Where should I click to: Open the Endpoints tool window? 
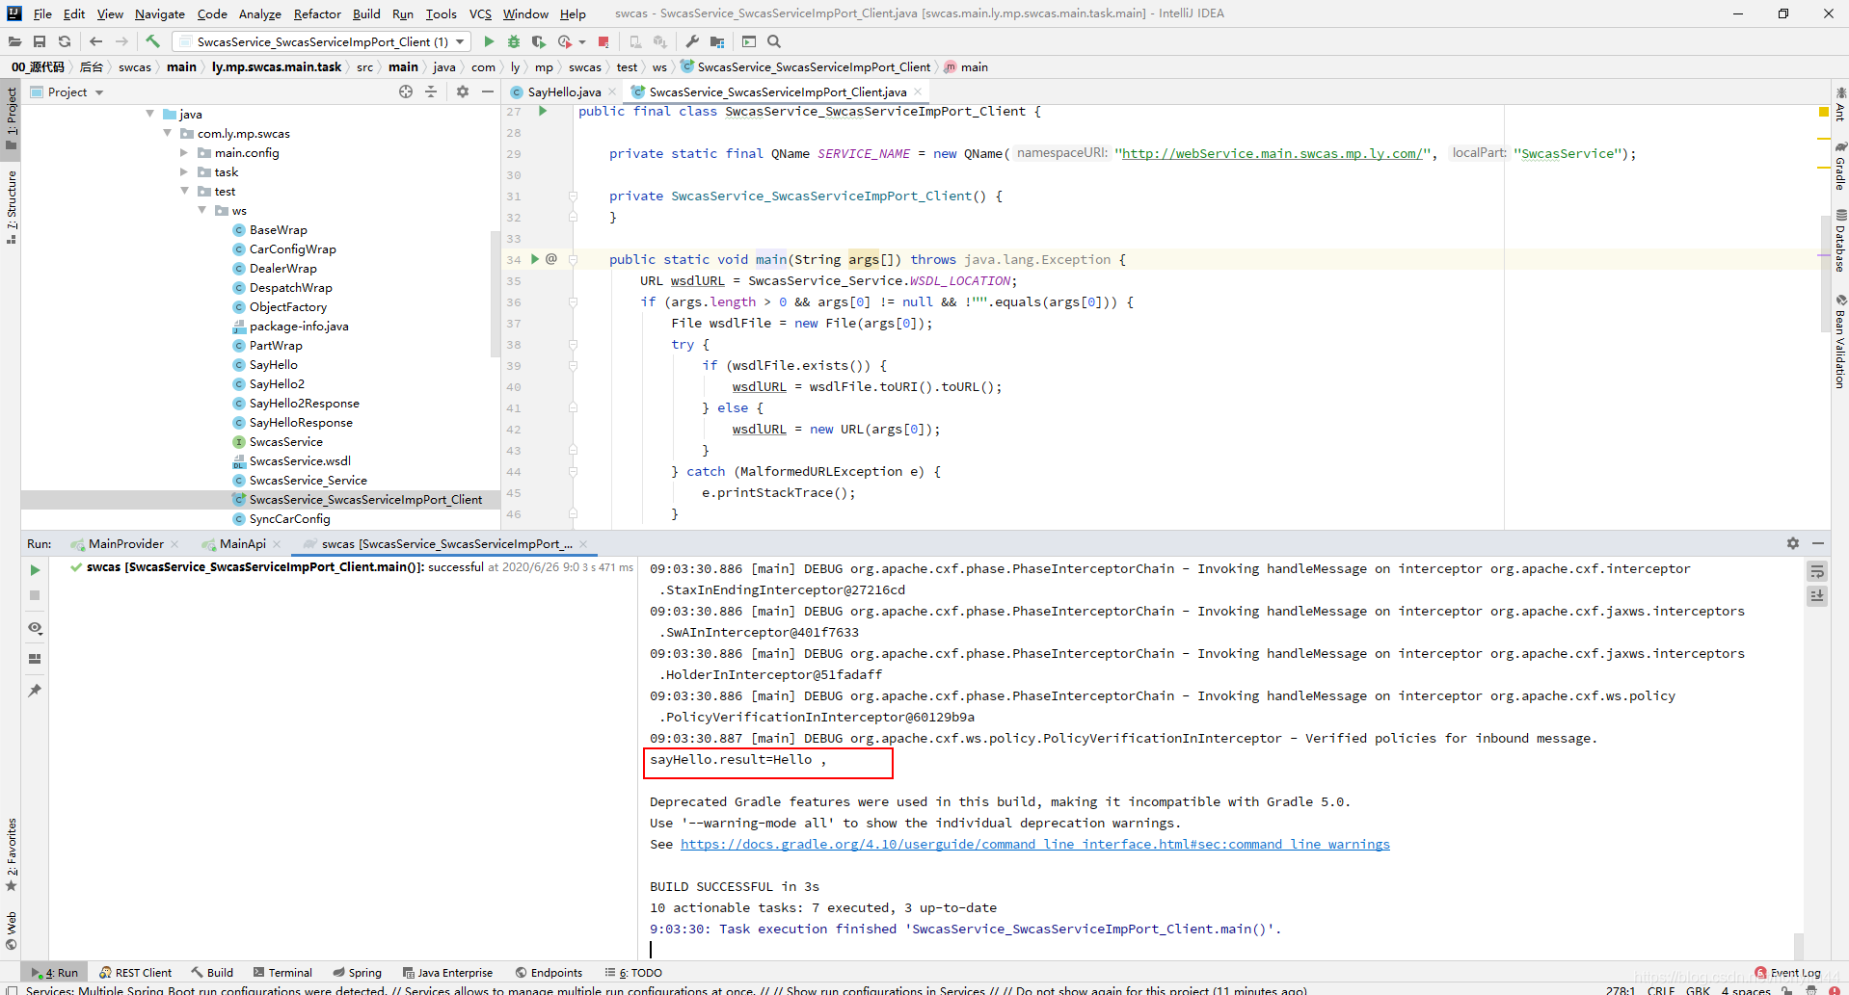pos(549,973)
